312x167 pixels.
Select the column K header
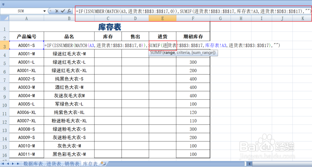pos(303,18)
